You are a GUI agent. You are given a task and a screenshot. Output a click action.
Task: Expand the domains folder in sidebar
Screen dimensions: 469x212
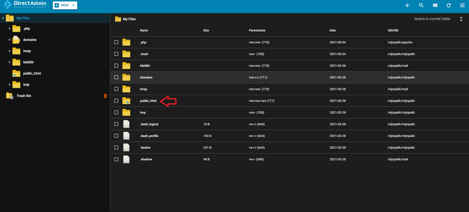point(10,40)
